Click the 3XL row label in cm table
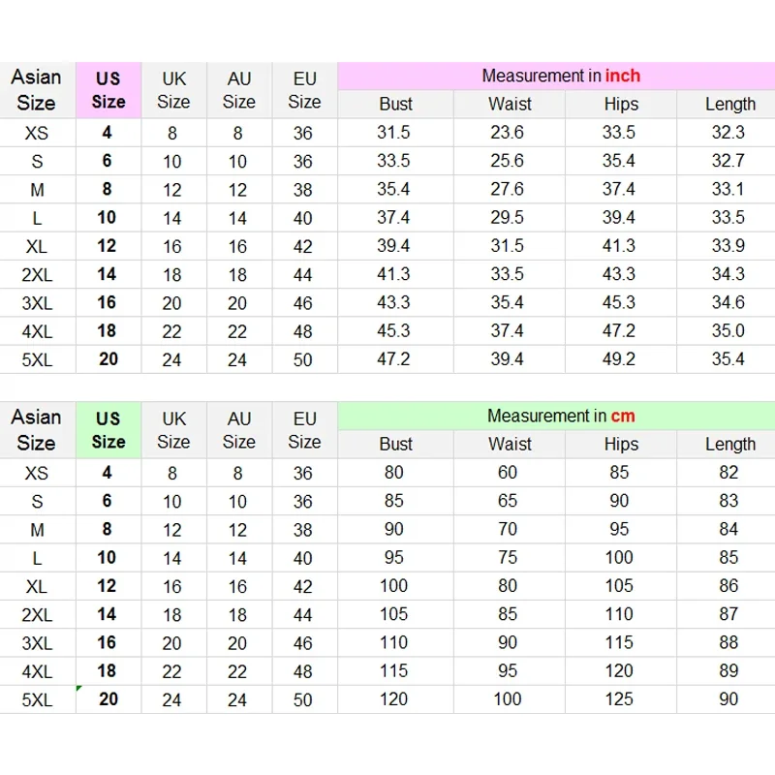Image resolution: width=775 pixels, height=775 pixels. [36, 642]
